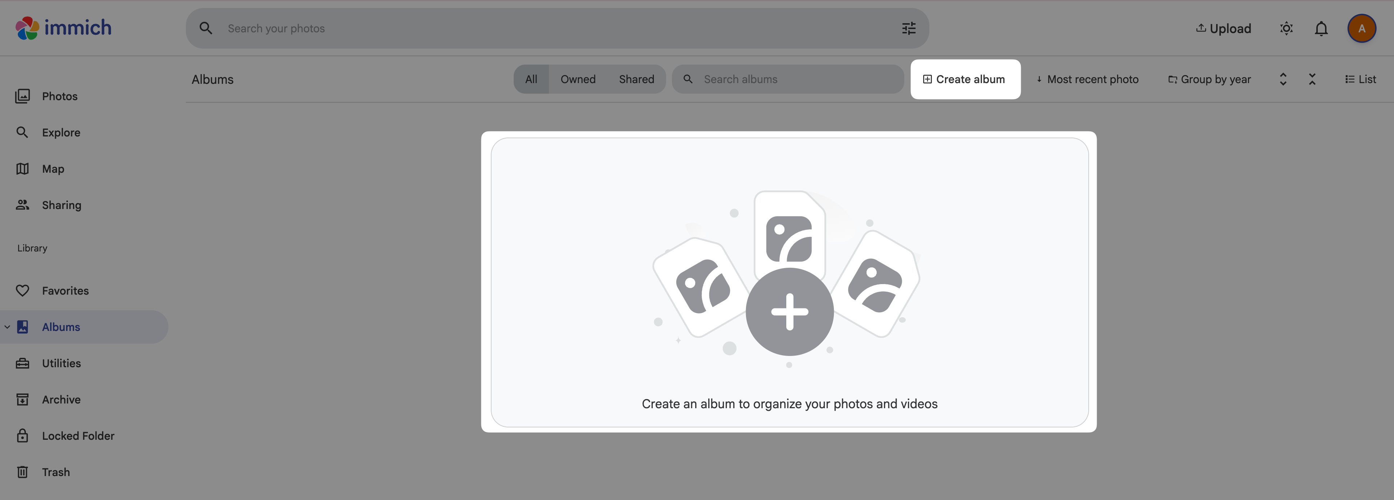Screen dimensions: 1394x500
Task: Switch albums filter to Owned
Action: (578, 79)
